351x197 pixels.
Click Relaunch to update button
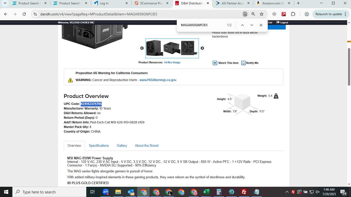tap(330, 14)
